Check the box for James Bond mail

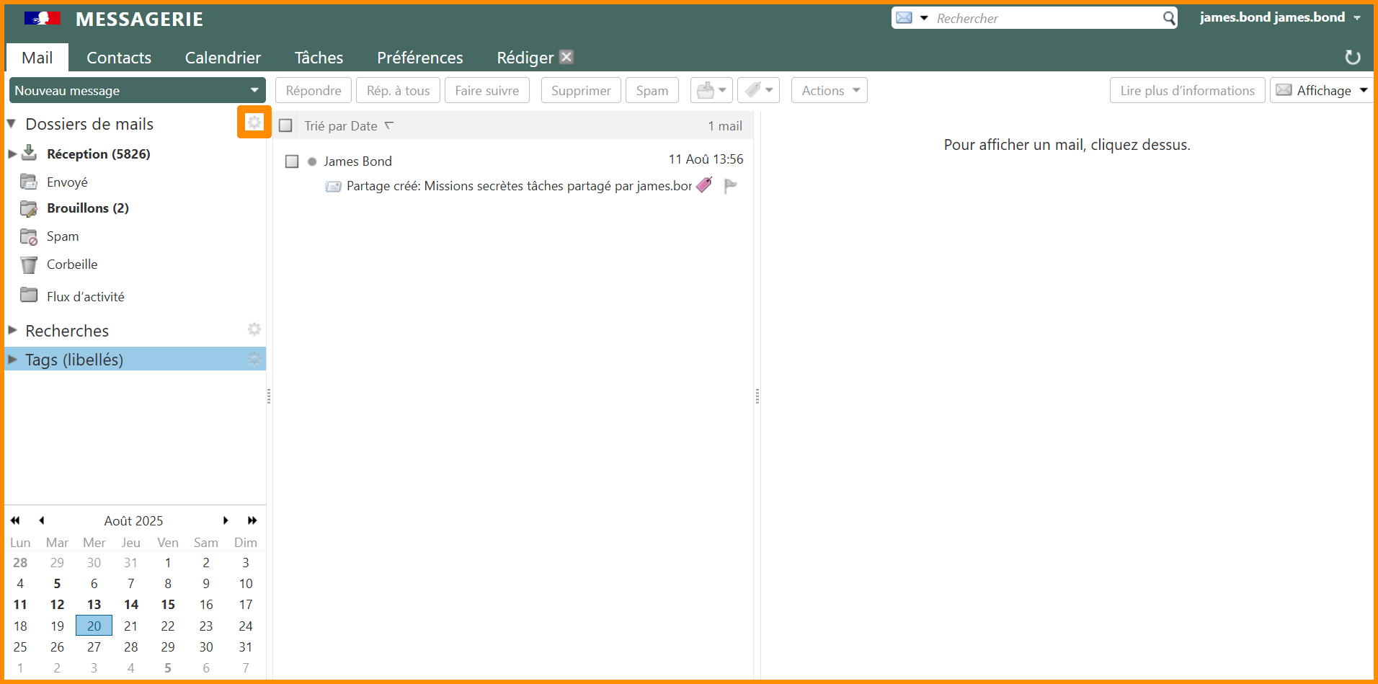292,161
